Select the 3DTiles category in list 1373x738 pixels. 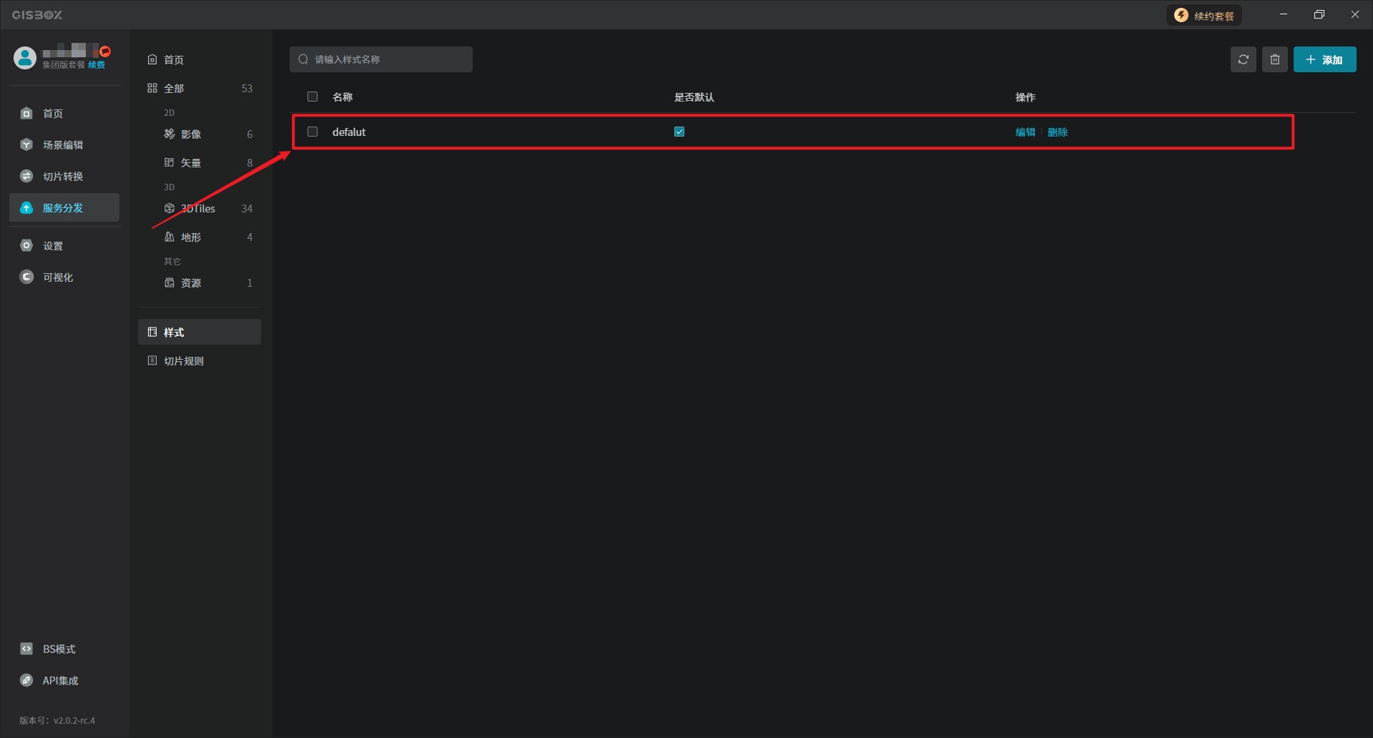tap(198, 209)
